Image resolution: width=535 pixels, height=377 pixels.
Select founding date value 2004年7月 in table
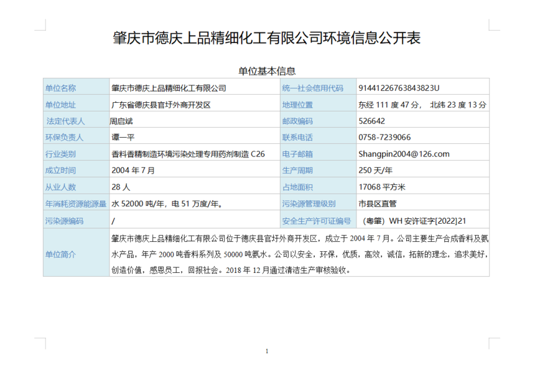133,171
